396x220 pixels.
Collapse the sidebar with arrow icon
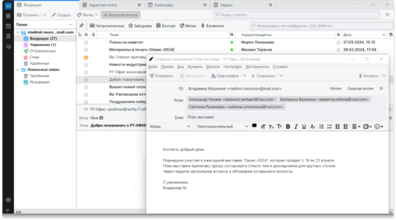click(8, 210)
